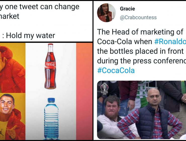Select the upper orange-jacket raised-hand panel
The image size is (186, 141).
[13, 68]
